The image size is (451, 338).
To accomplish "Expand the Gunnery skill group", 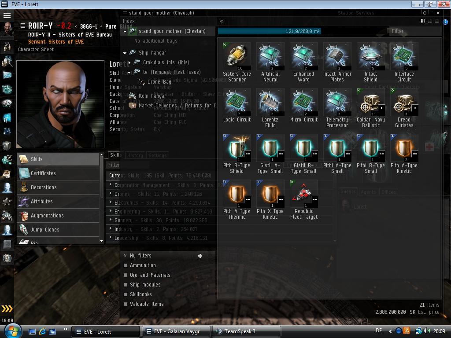I will [x=111, y=220].
